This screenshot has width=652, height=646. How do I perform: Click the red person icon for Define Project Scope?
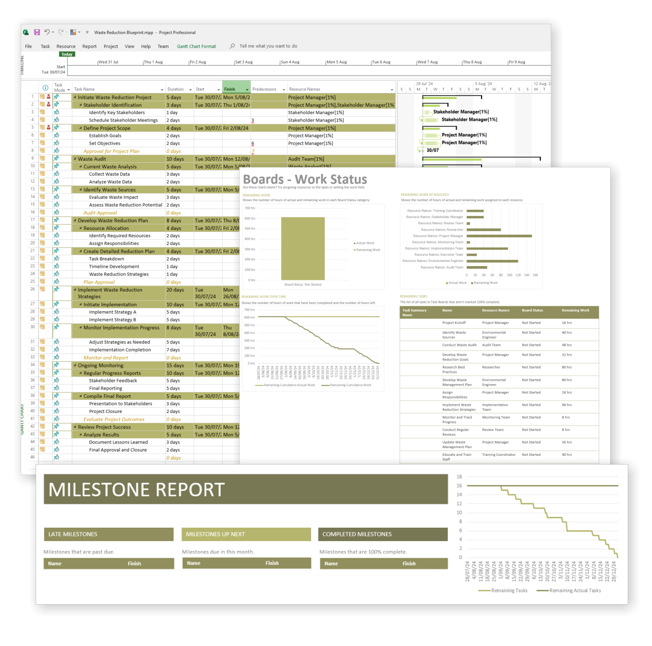49,128
